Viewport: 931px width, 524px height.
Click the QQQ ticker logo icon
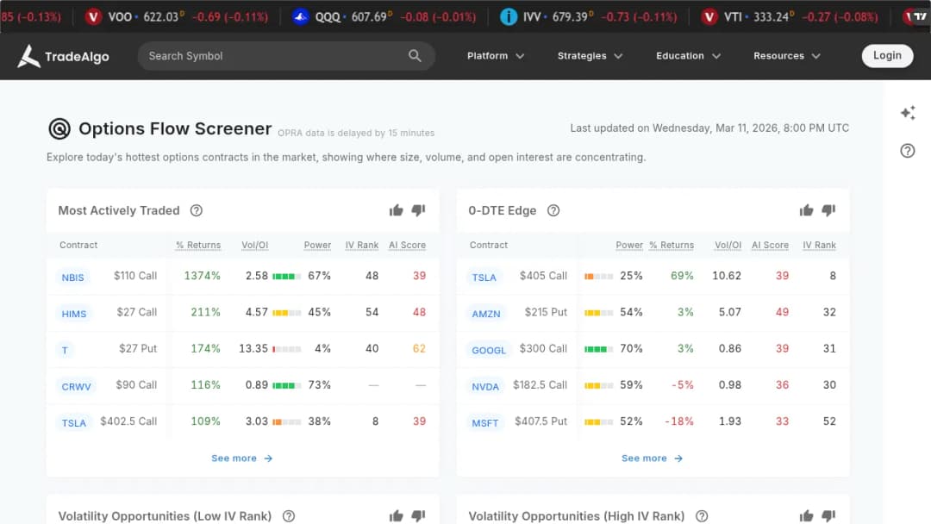pyautogui.click(x=301, y=16)
